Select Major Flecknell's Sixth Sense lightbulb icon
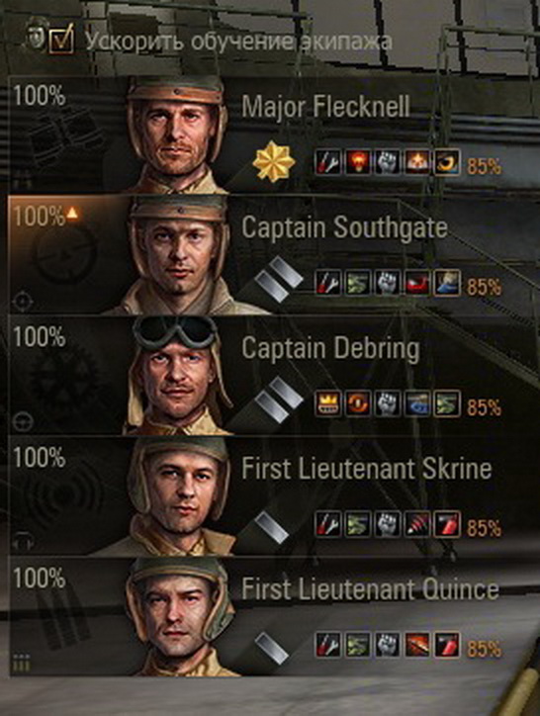Screen dimensions: 540x716 click(358, 162)
